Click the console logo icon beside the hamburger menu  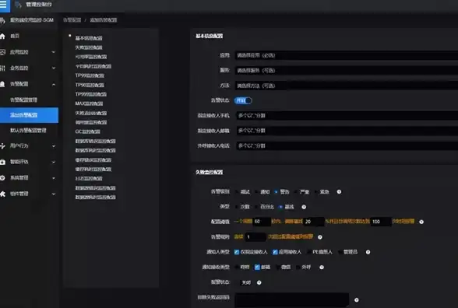[x=18, y=5]
